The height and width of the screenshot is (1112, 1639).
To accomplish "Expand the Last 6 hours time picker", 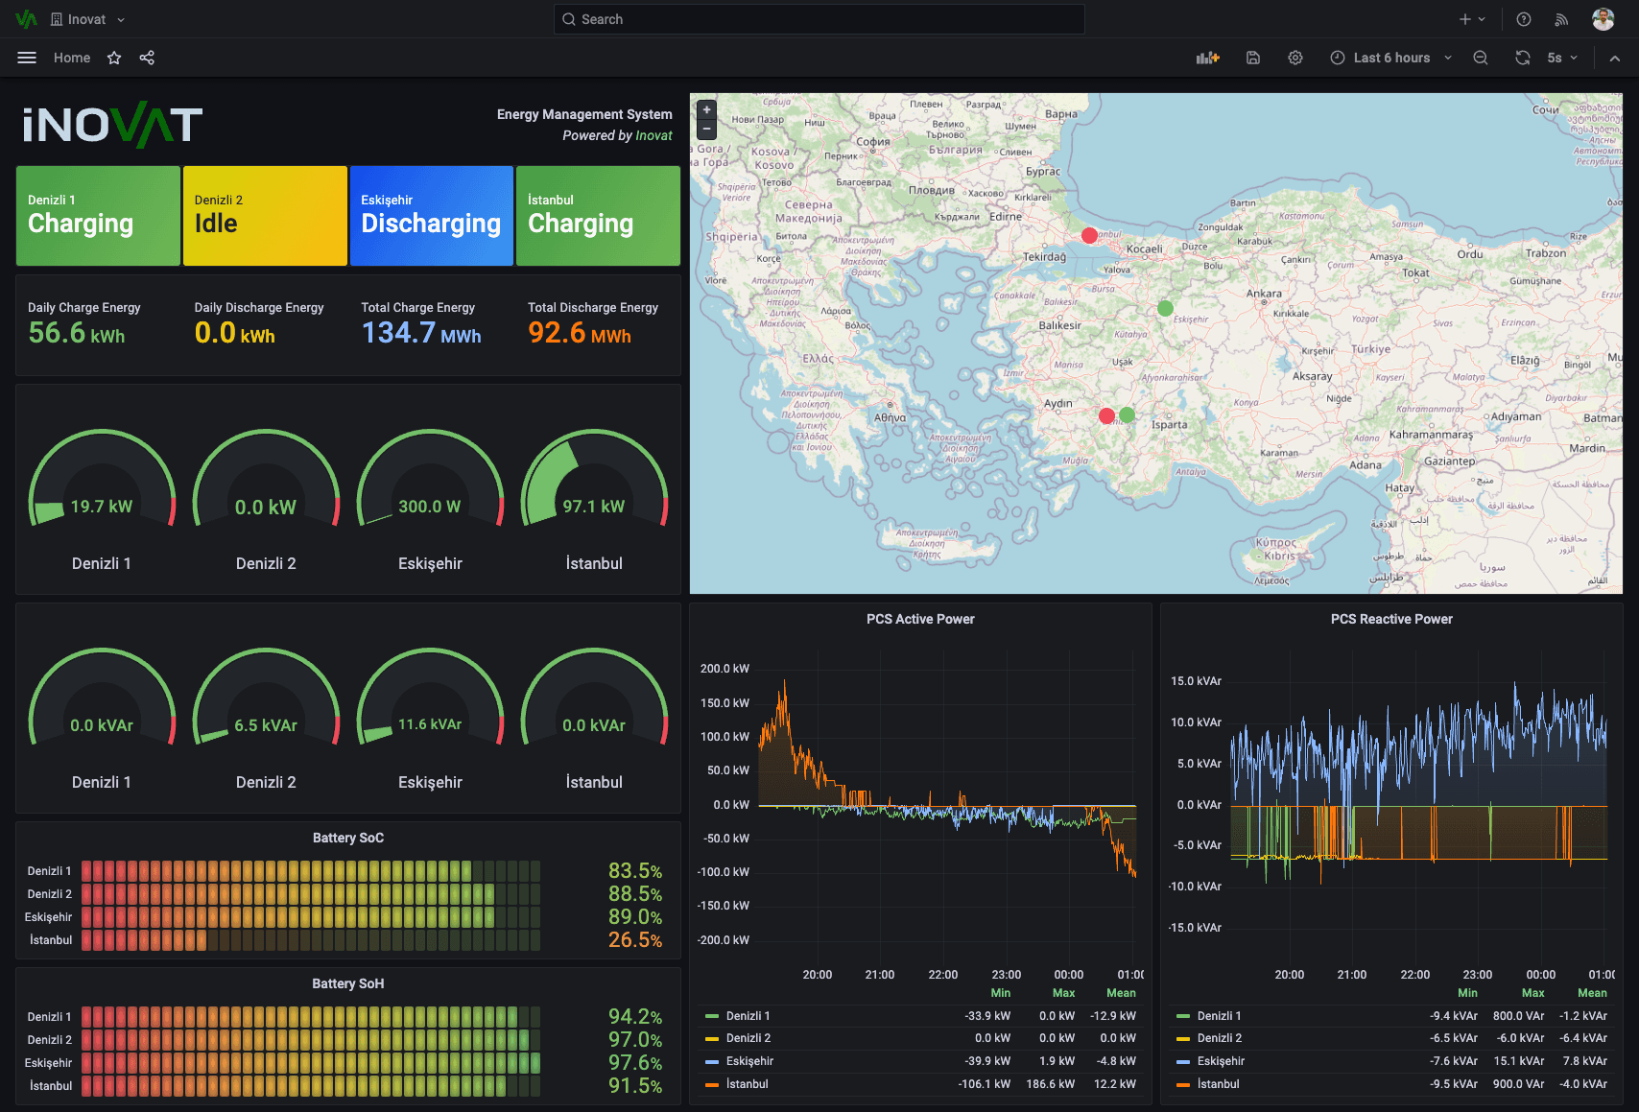I will click(1391, 58).
